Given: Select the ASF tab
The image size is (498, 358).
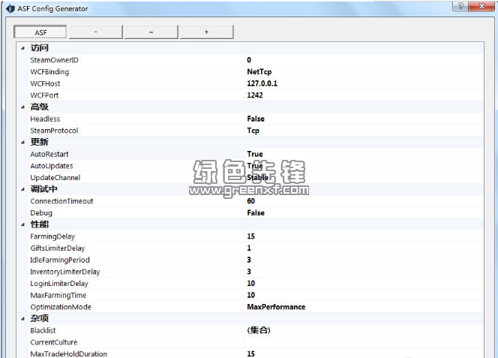Looking at the screenshot, I should point(40,32).
